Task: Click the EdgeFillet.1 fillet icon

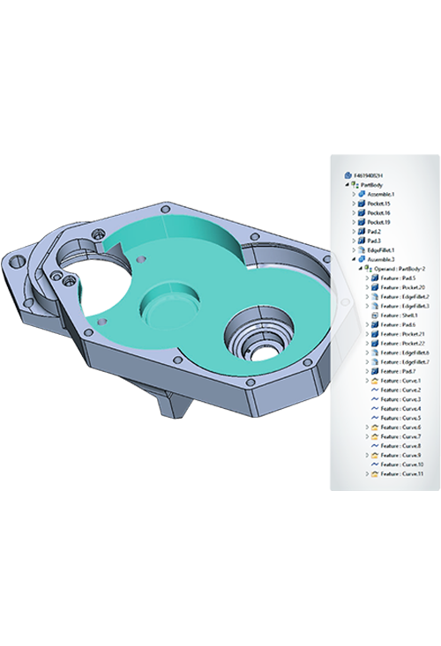Action: click(362, 250)
